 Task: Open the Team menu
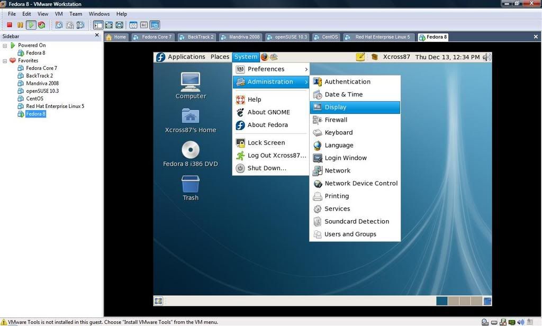[76, 14]
